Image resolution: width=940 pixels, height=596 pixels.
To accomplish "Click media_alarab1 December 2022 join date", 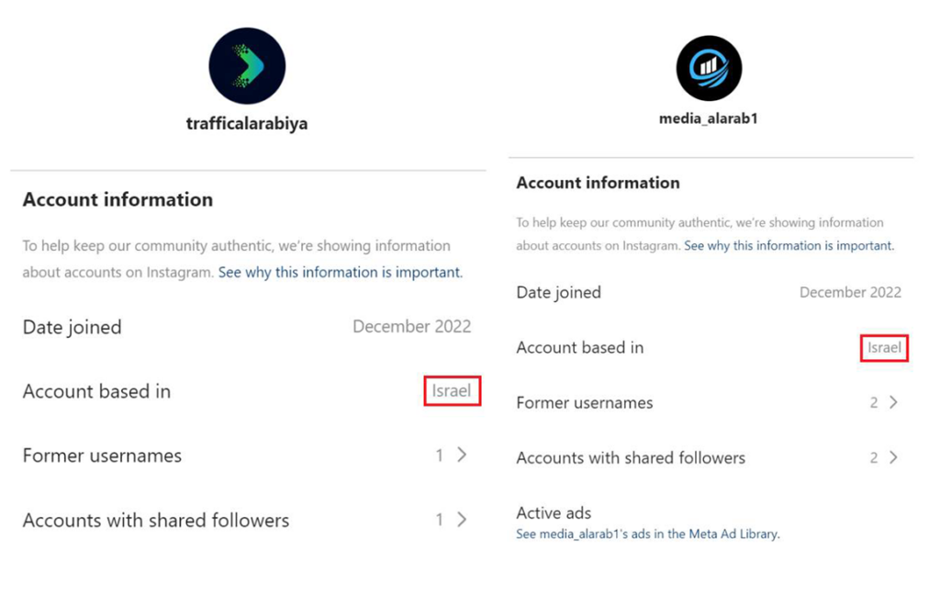I will point(850,293).
